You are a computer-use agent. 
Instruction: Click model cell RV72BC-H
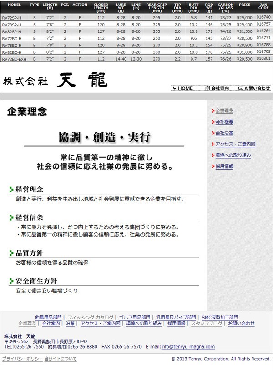[x=11, y=38]
